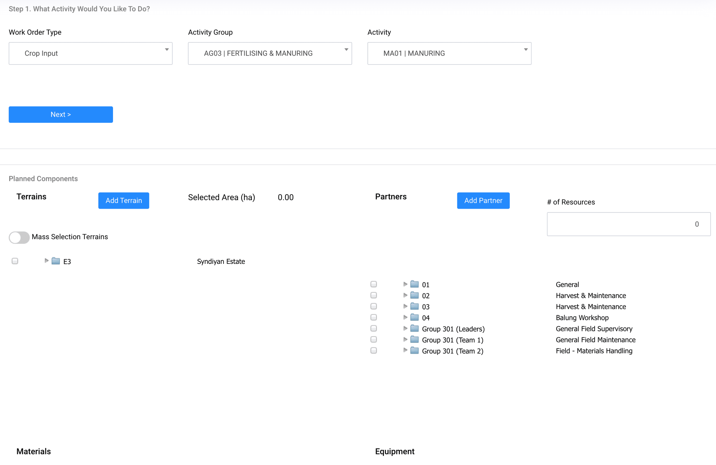Click Group 301 (Team 1) folder icon
The height and width of the screenshot is (465, 716).
tap(414, 339)
